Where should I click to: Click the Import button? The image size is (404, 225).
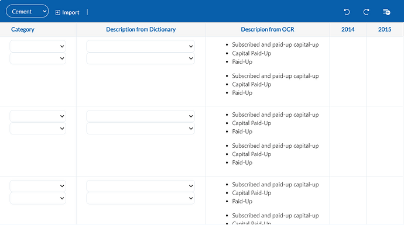click(x=67, y=12)
